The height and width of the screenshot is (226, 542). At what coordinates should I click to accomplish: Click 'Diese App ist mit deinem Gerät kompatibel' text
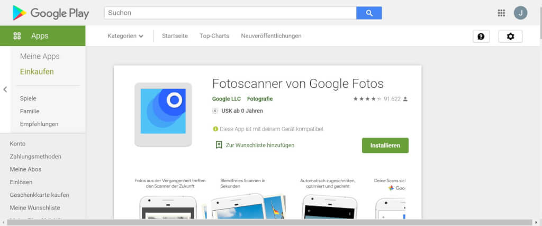click(272, 129)
